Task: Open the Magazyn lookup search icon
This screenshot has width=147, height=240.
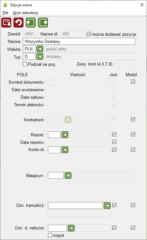Action: [x=68, y=175]
